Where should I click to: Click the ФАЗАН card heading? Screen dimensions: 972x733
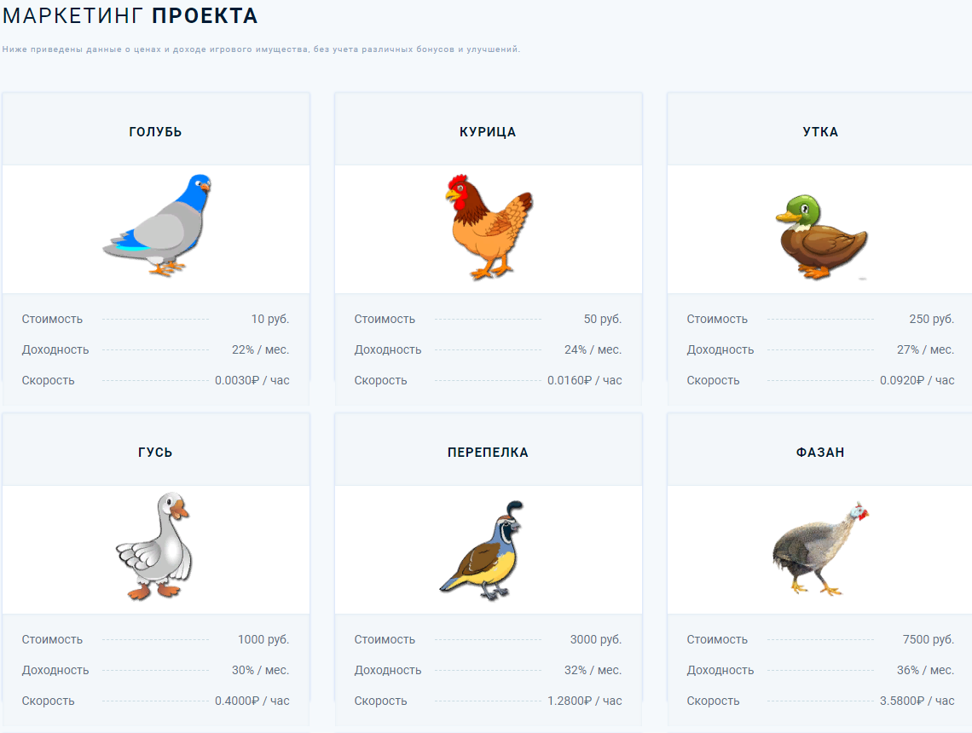pyautogui.click(x=820, y=453)
